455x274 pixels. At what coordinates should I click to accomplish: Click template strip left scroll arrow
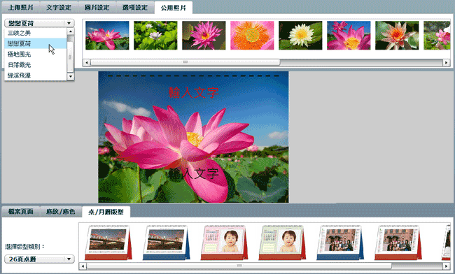tap(83, 266)
